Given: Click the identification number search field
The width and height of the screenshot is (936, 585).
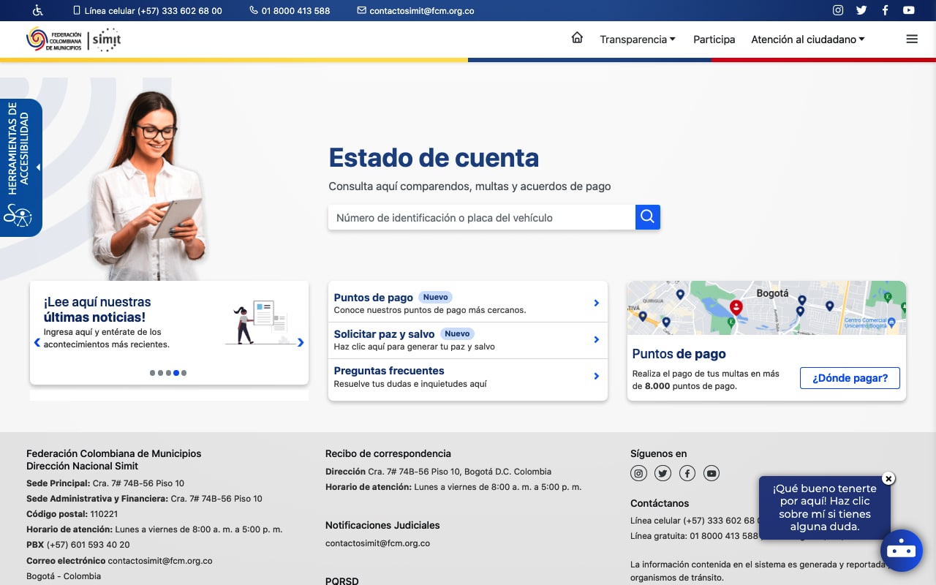Looking at the screenshot, I should pos(483,217).
